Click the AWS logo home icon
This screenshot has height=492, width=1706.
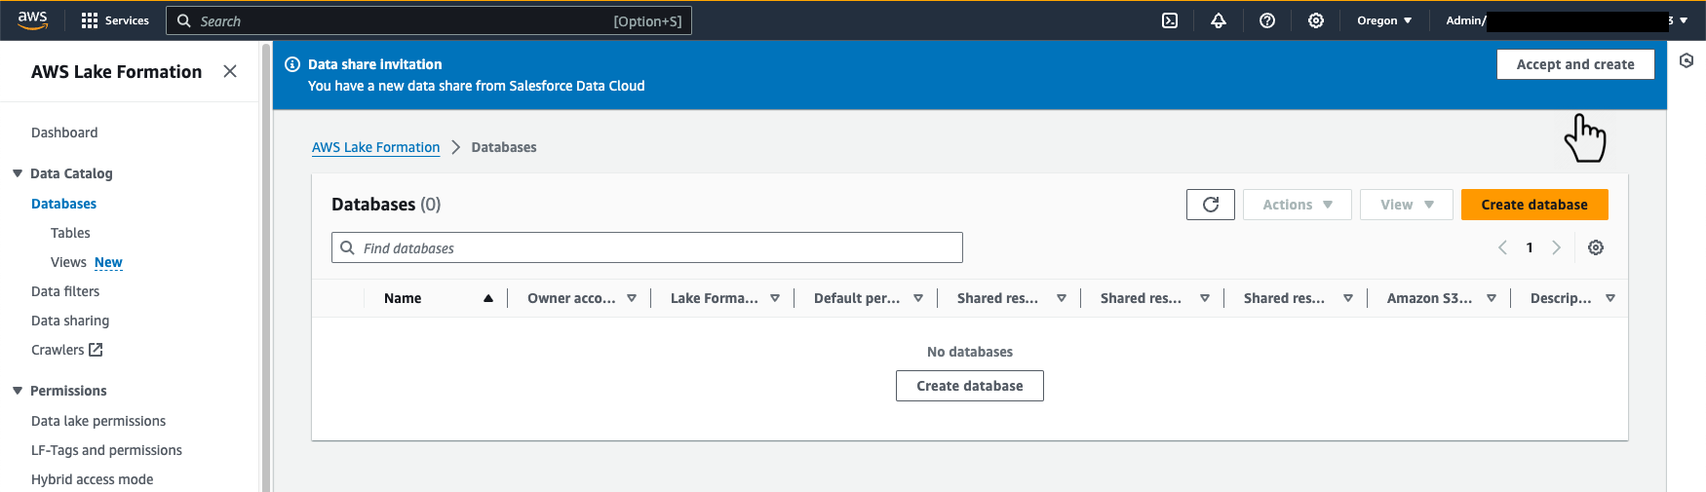coord(32,20)
